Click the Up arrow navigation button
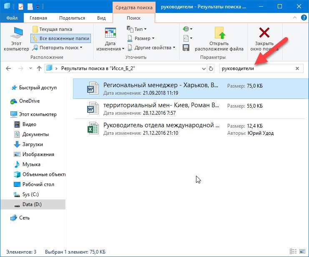The height and width of the screenshot is (257, 309). click(x=39, y=68)
